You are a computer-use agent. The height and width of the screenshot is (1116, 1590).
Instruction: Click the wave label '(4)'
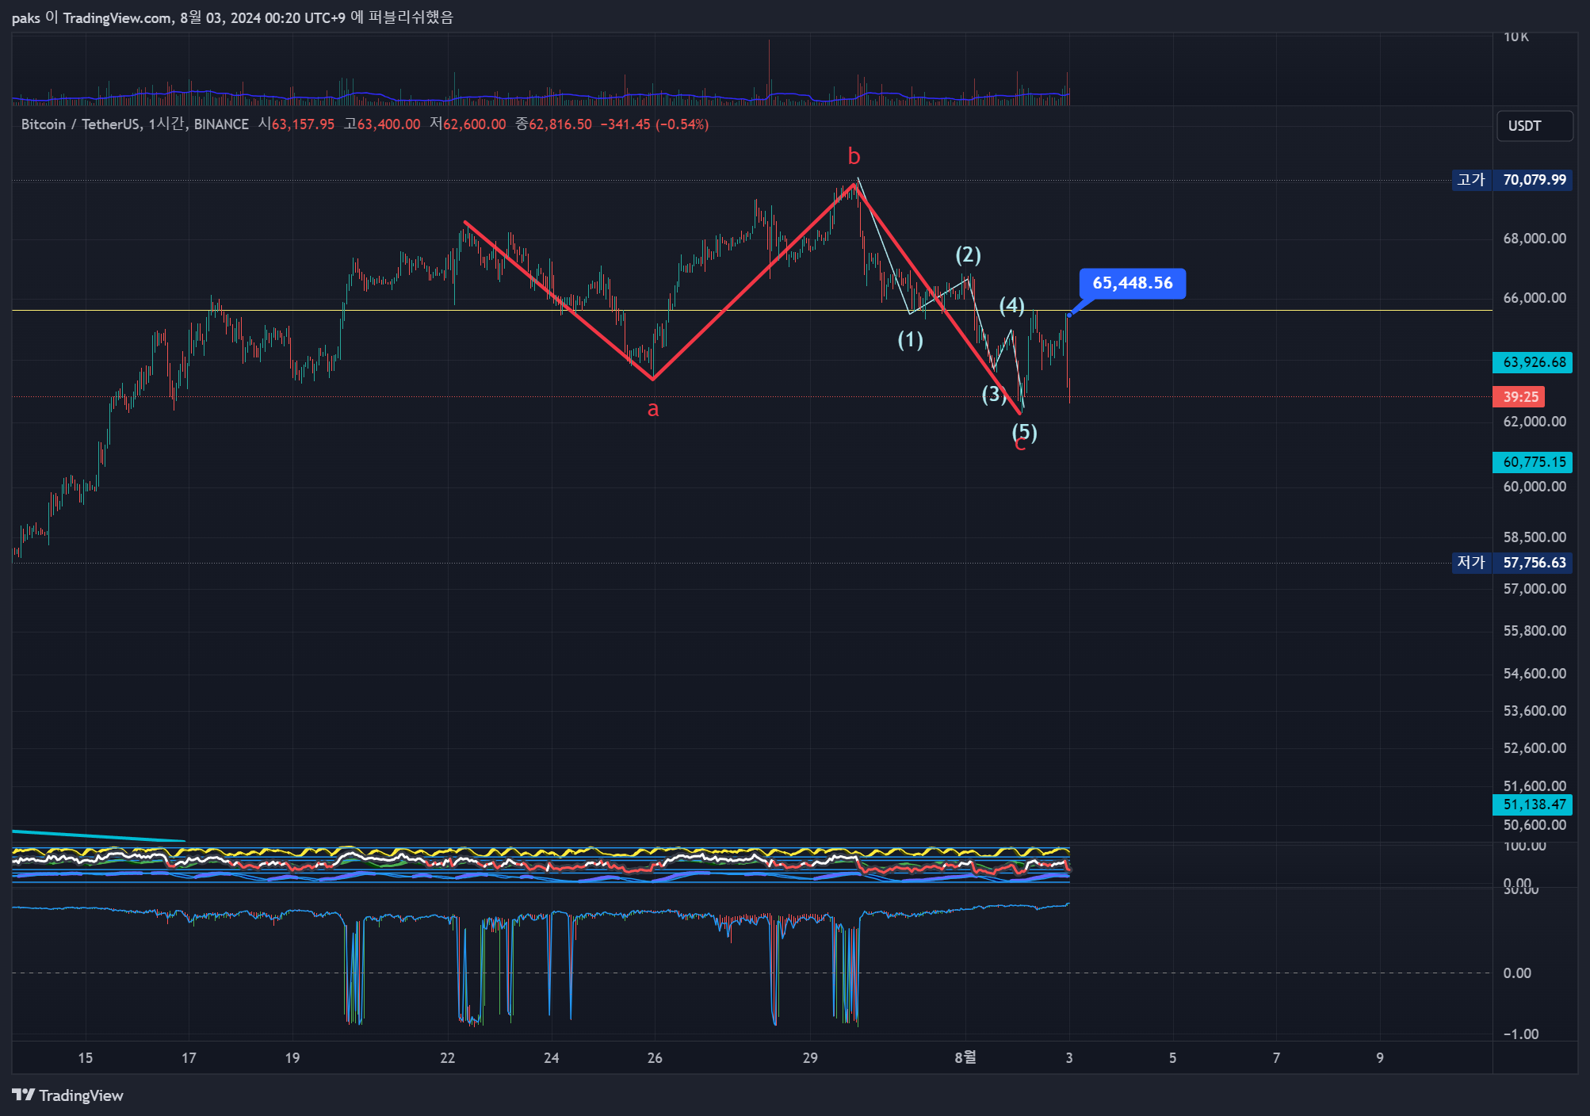point(1011,306)
